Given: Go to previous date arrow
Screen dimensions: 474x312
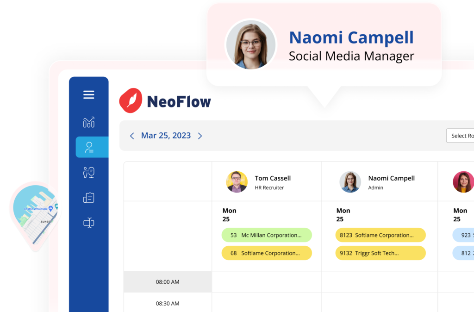Looking at the screenshot, I should tap(132, 136).
